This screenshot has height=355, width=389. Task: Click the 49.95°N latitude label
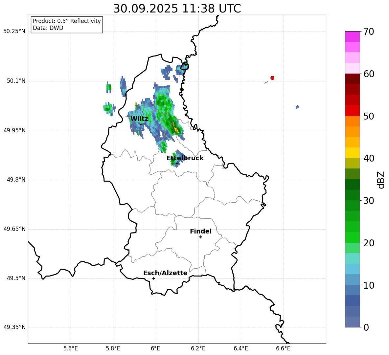point(14,130)
